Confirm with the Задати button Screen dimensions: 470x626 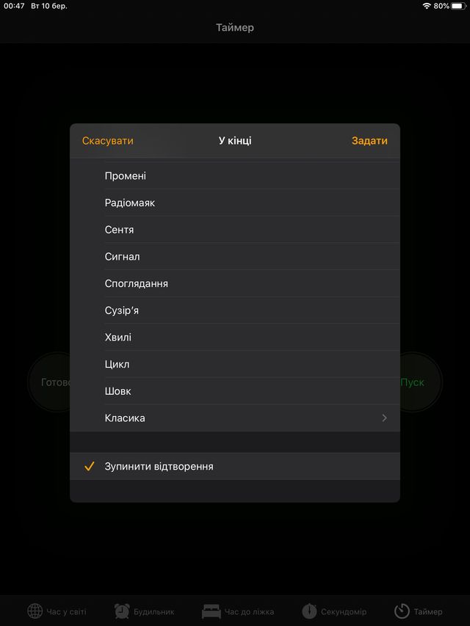point(369,141)
